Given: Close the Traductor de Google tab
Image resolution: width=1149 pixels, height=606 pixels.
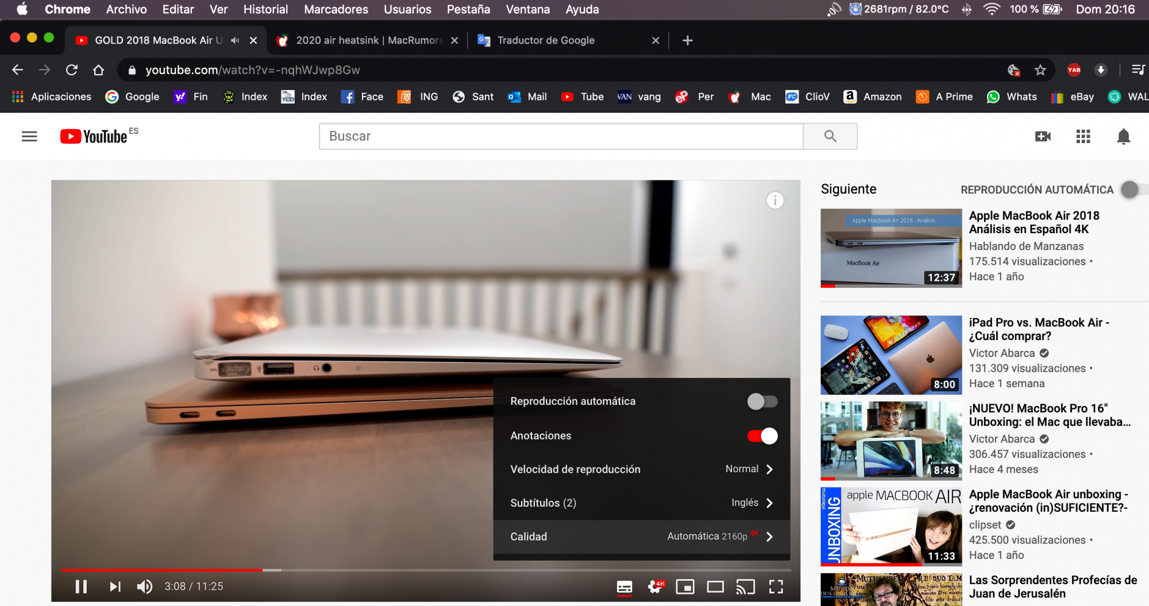Looking at the screenshot, I should pyautogui.click(x=656, y=40).
